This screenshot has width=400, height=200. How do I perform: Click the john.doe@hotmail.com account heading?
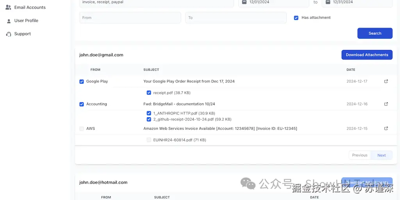pos(103,182)
